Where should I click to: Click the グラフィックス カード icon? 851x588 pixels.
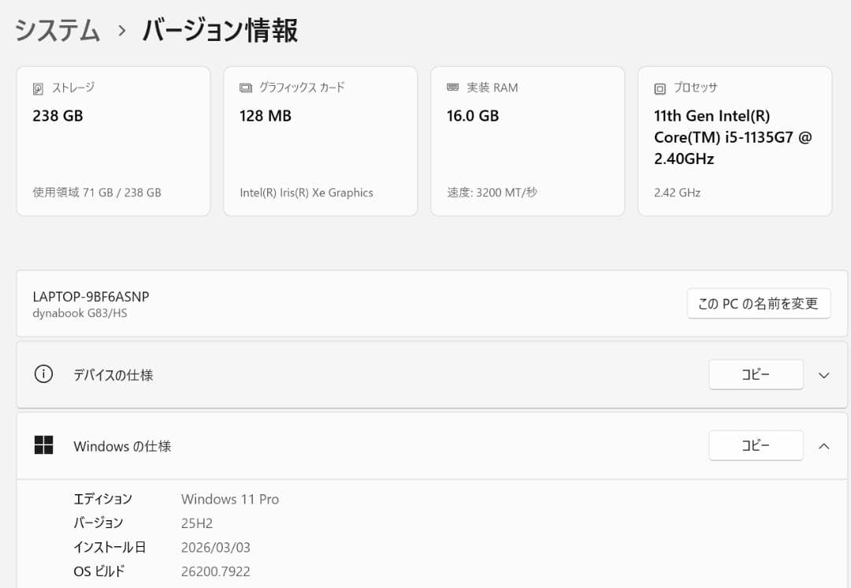click(x=245, y=87)
